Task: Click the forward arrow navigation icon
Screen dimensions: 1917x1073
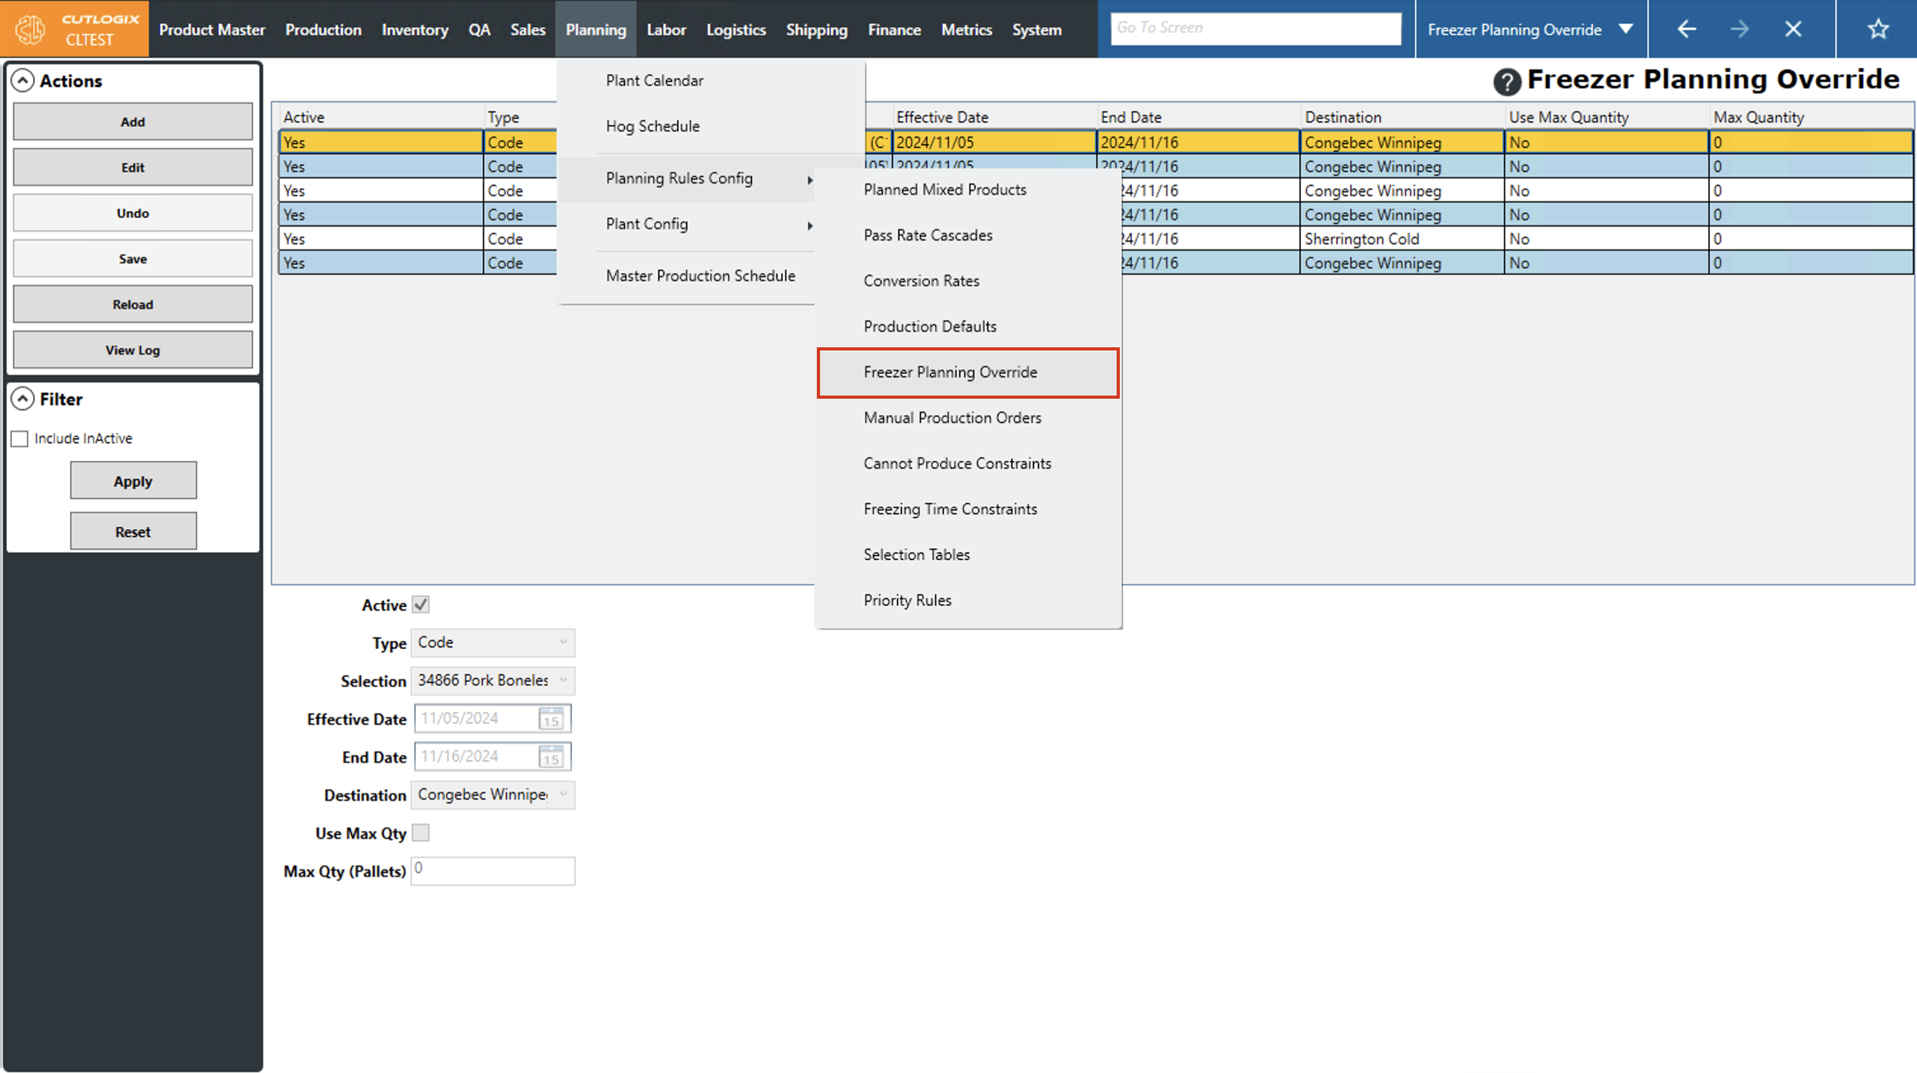Action: point(1739,29)
